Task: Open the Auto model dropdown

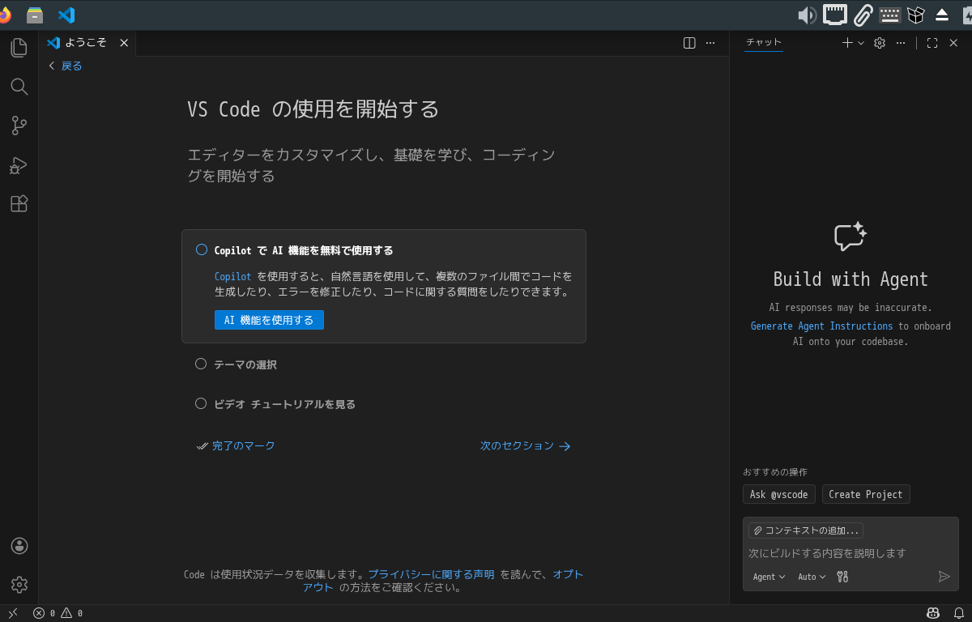Action: (x=812, y=577)
